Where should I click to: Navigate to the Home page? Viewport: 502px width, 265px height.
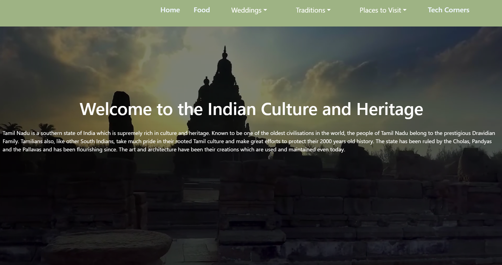click(x=170, y=10)
